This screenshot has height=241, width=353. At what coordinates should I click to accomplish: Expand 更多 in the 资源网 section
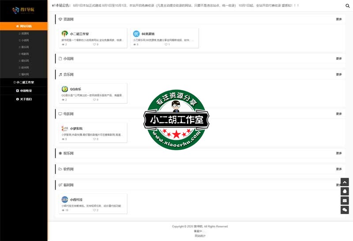click(x=338, y=19)
